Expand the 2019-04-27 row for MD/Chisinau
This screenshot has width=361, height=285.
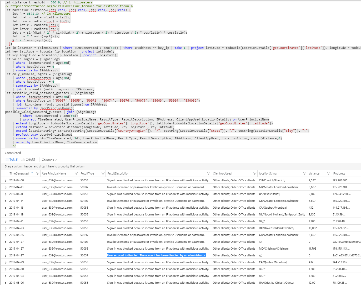(x=6, y=249)
